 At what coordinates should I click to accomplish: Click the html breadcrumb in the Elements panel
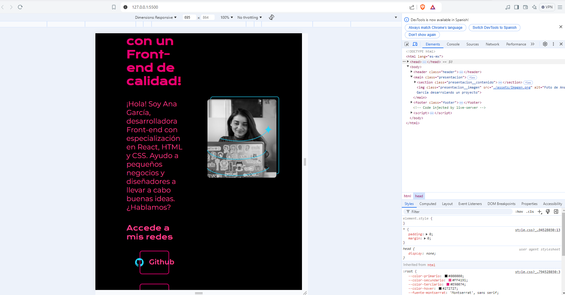click(407, 196)
